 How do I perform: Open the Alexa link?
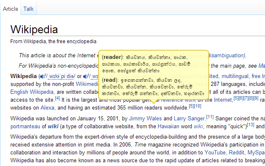coord(47,108)
